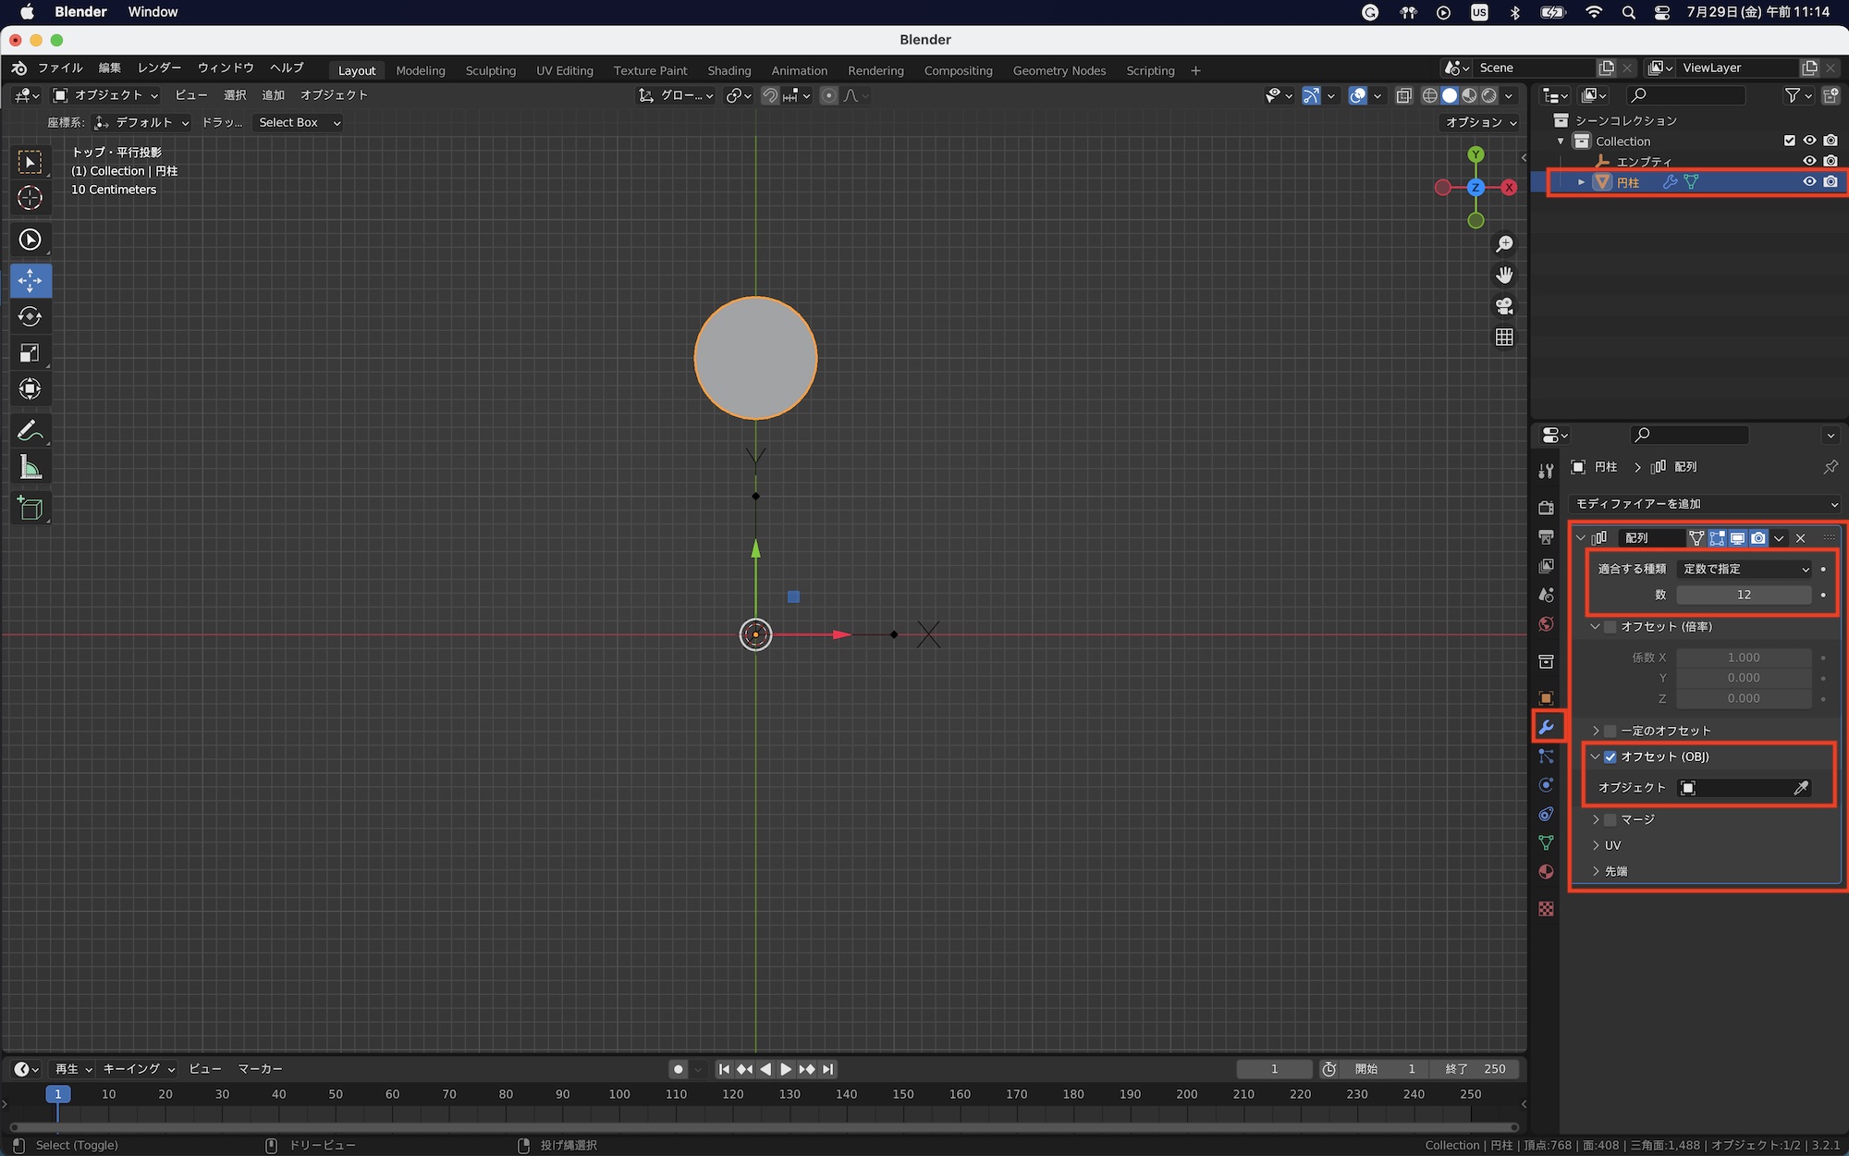Click the 3D Cursor tool
The image size is (1849, 1156).
coord(30,198)
